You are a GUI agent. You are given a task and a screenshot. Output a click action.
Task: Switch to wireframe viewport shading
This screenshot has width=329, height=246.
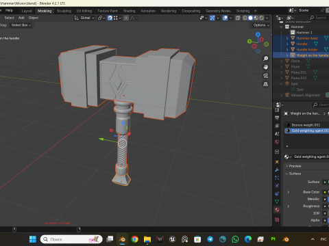click(245, 18)
